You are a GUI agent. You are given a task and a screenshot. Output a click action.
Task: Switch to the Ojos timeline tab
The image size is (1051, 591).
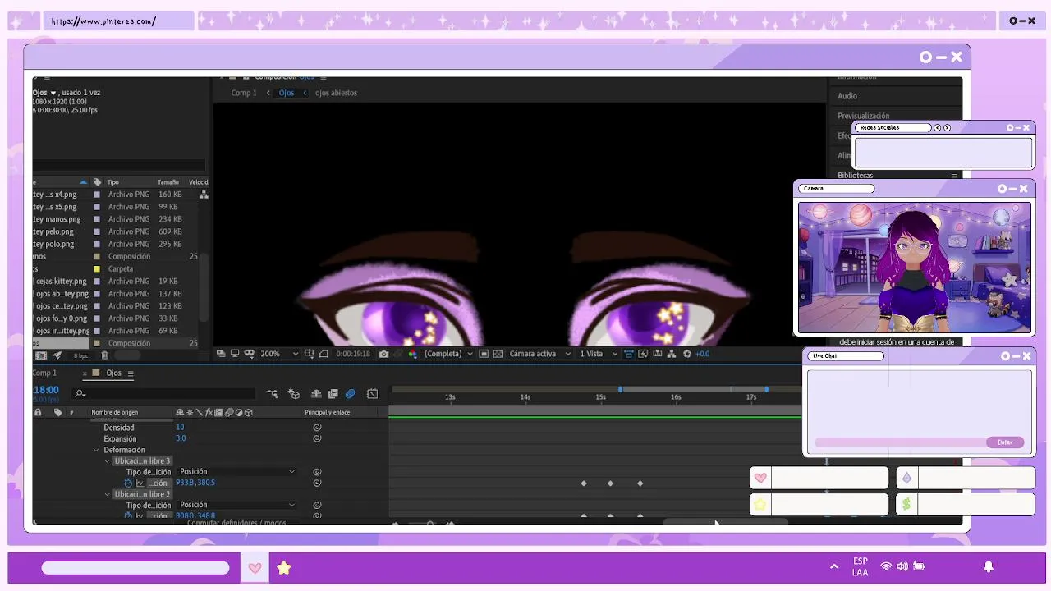pyautogui.click(x=113, y=373)
